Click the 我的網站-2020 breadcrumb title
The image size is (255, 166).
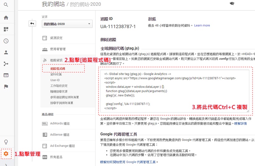pos(85,4)
